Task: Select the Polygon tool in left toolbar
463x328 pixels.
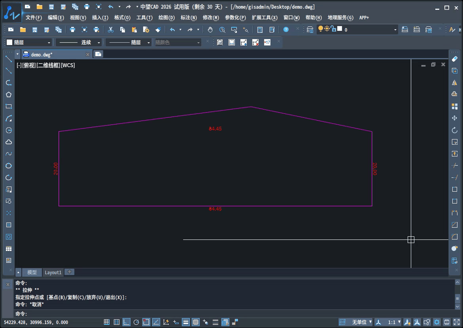Action: point(9,94)
